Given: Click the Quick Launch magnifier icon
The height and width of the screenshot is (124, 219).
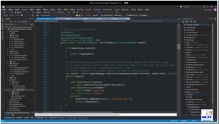Looking at the screenshot, I should pyautogui.click(x=204, y=6).
